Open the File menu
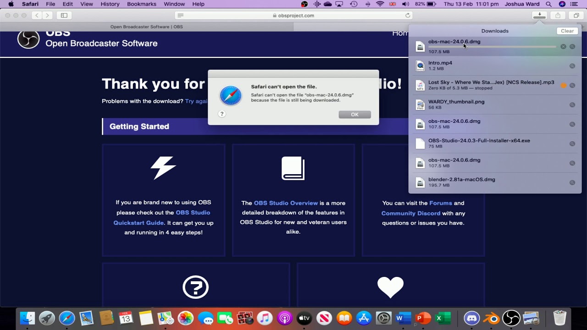This screenshot has width=587, height=330. click(x=50, y=4)
